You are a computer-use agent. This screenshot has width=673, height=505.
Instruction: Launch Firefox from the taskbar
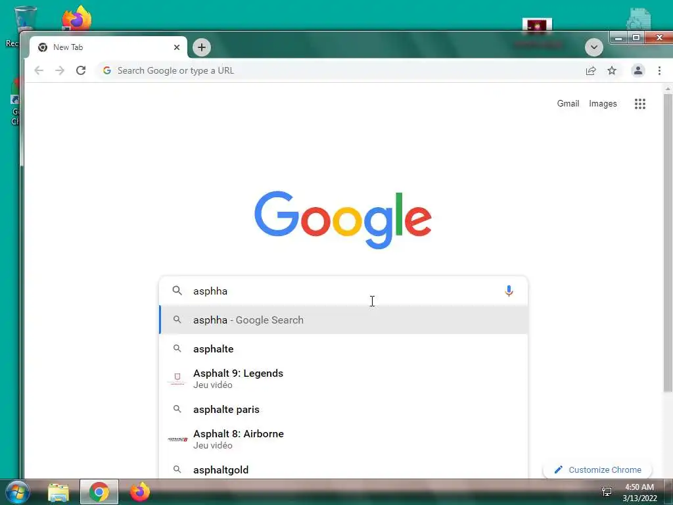[x=139, y=492]
